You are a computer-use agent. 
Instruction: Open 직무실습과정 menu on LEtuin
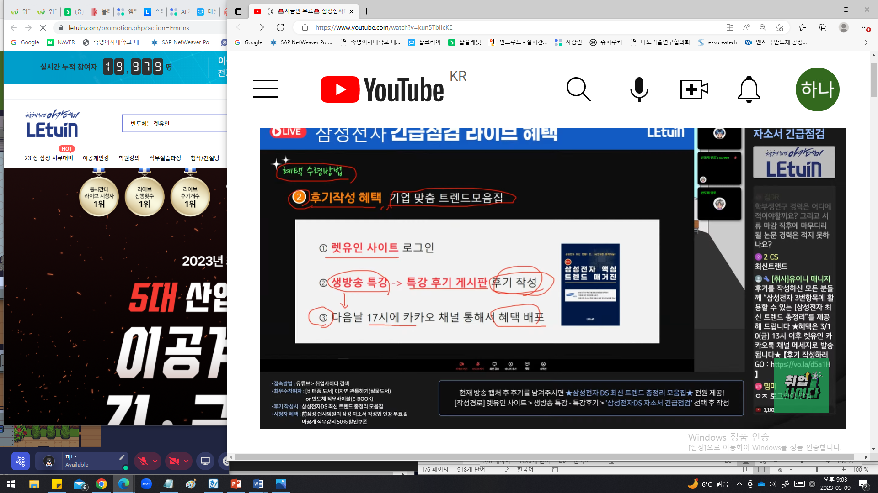click(x=165, y=158)
